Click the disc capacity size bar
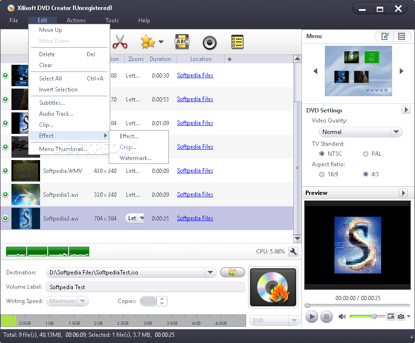Image resolution: width=415 pixels, height=343 pixels. click(124, 321)
